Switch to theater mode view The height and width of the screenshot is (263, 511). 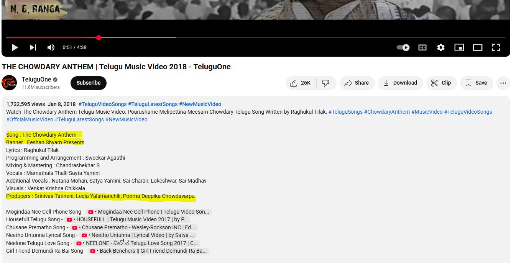477,47
